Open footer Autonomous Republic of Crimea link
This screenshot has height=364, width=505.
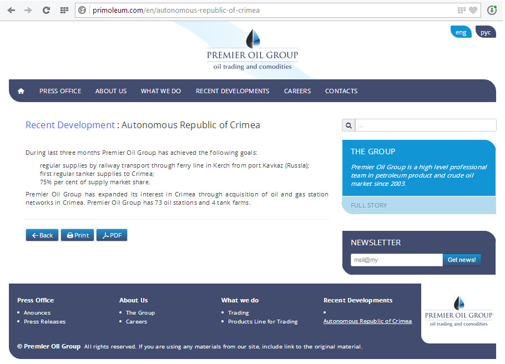point(367,321)
